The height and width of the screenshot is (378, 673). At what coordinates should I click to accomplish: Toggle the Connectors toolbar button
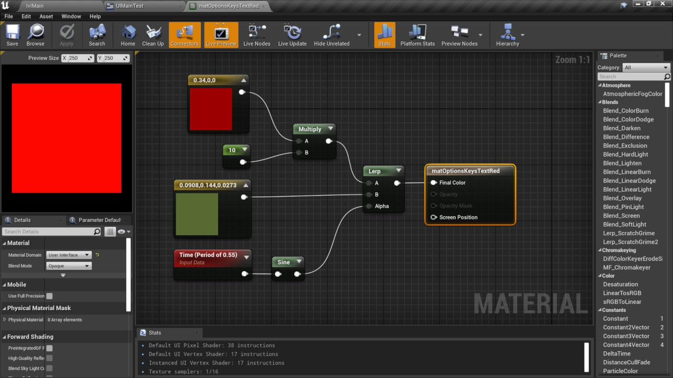[185, 35]
